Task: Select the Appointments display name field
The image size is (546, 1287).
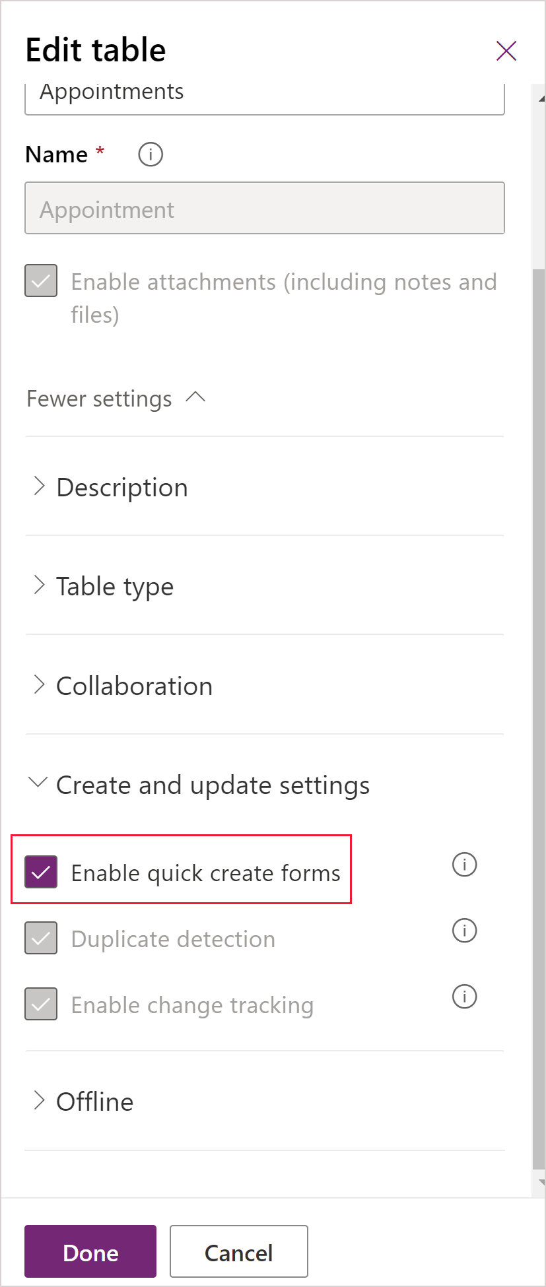Action: pos(264,92)
